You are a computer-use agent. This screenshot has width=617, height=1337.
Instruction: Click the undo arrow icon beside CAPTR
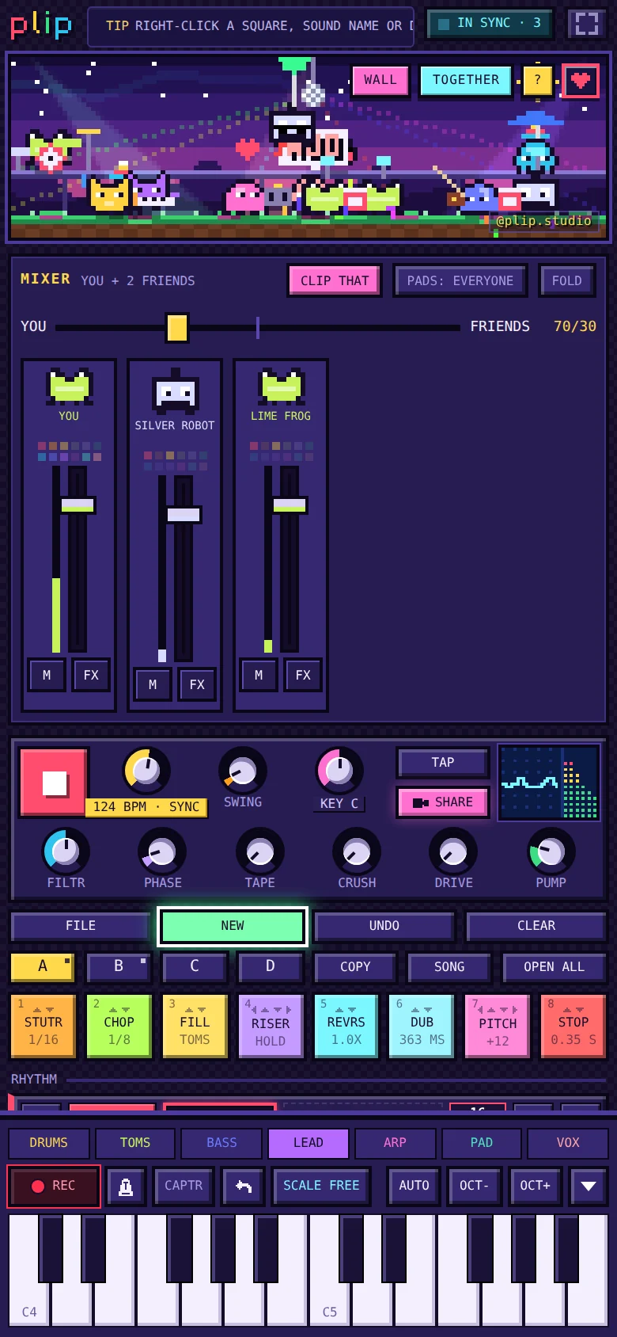243,1186
